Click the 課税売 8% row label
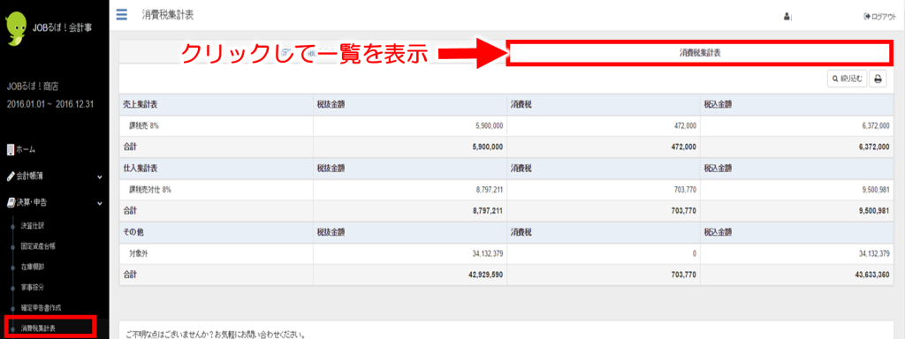The height and width of the screenshot is (339, 905). (144, 125)
